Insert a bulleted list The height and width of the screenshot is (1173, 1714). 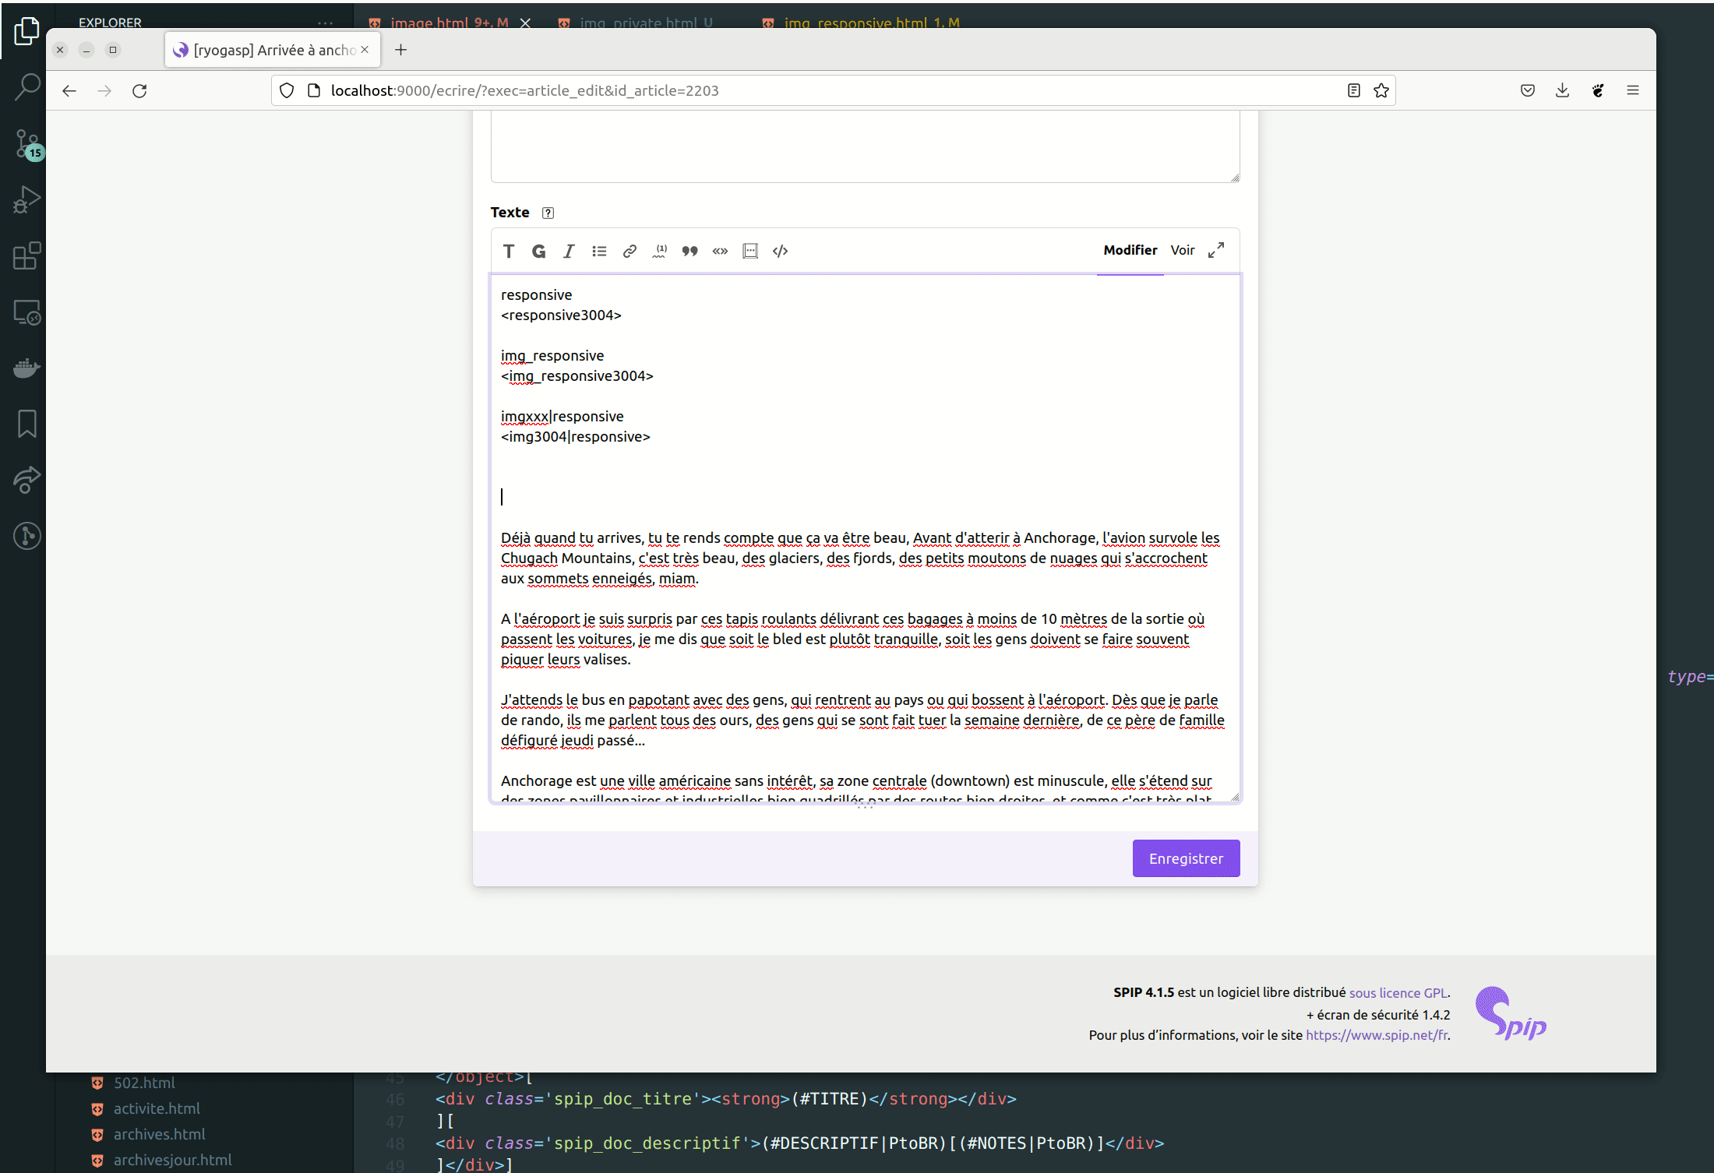pyautogui.click(x=599, y=251)
